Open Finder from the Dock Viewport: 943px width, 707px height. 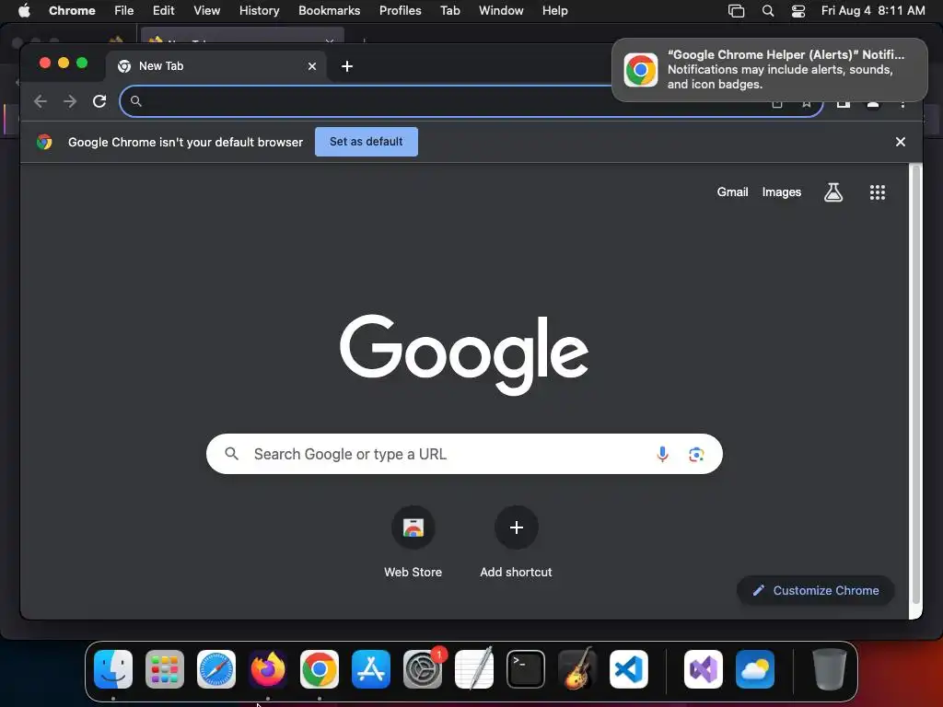click(x=113, y=669)
